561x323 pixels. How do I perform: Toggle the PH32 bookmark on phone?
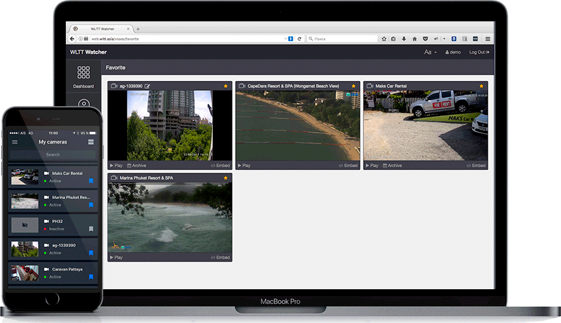[91, 228]
